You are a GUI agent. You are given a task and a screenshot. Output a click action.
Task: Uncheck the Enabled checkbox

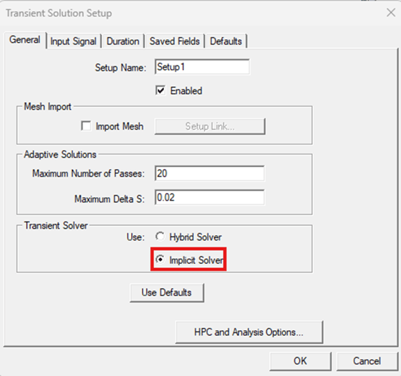coord(161,91)
